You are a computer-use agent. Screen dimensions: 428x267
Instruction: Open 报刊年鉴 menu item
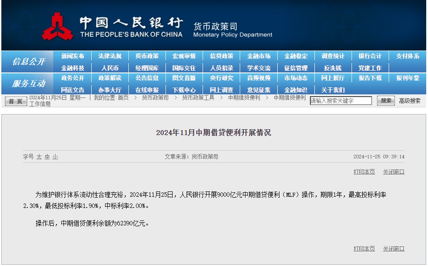tap(407, 78)
